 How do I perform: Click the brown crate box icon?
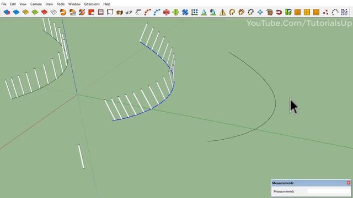click(270, 12)
